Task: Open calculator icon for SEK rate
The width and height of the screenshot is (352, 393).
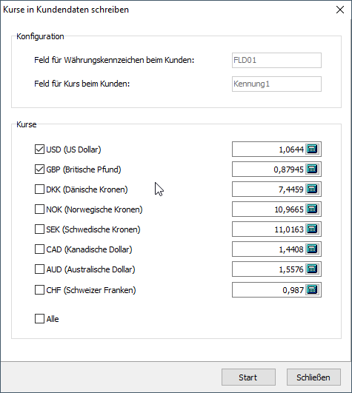Action: coord(313,229)
